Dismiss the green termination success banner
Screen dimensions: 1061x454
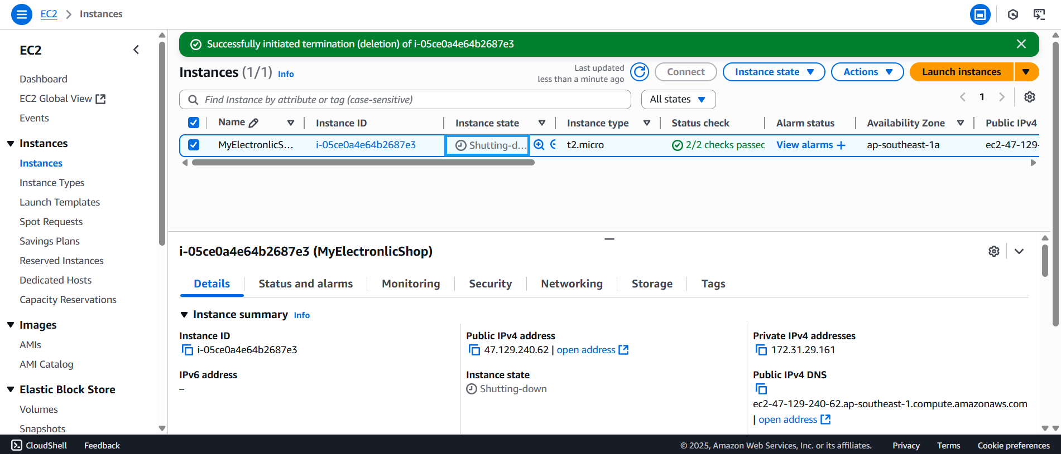(1021, 44)
